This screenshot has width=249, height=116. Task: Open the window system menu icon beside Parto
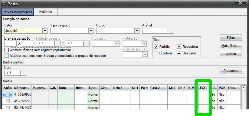(4, 4)
